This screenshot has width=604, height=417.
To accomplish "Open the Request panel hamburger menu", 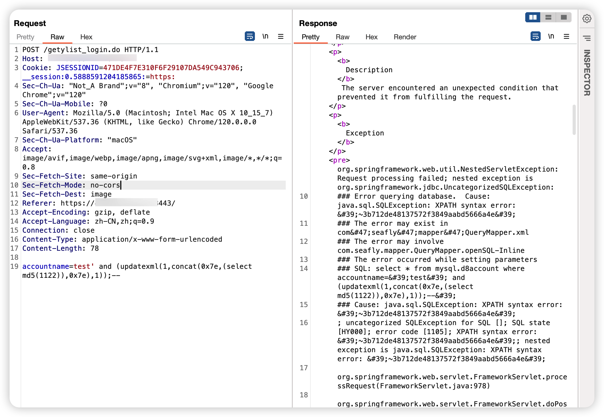I will tap(281, 36).
